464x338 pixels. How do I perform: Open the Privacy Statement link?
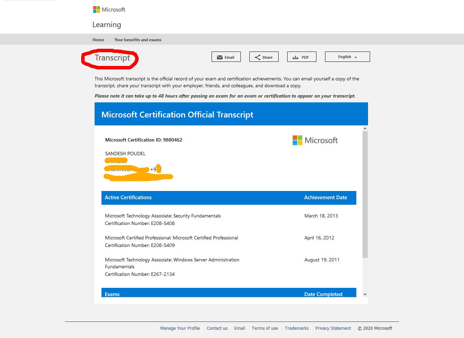pyautogui.click(x=333, y=328)
